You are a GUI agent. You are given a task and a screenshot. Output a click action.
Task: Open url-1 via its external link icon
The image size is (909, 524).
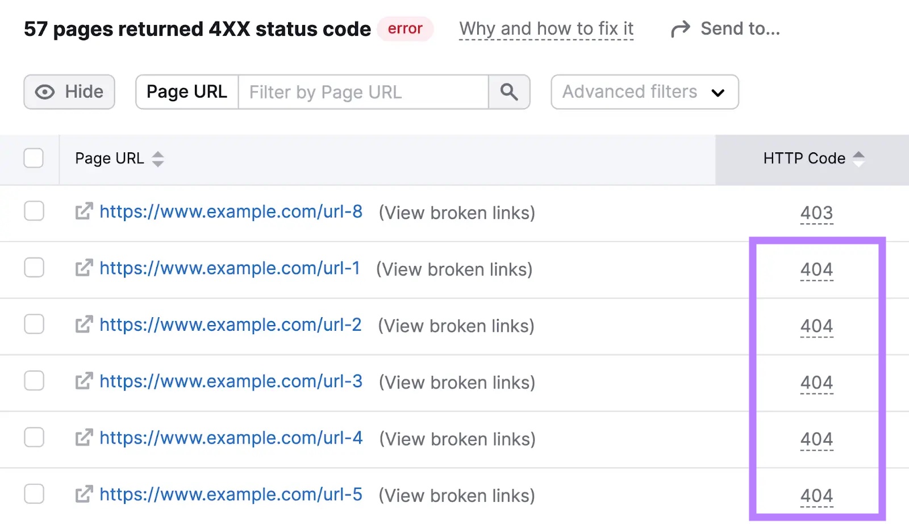(x=83, y=268)
